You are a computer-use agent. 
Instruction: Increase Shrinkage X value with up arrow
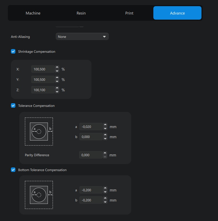[57, 67]
